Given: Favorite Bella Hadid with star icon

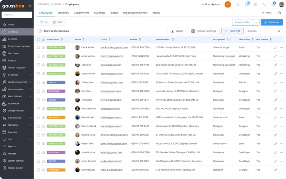Looking at the screenshot, I should [x=44, y=117].
